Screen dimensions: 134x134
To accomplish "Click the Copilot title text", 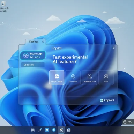I will coord(57,48).
